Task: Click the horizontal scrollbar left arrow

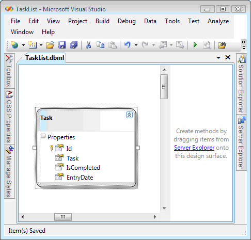Action: pyautogui.click(x=23, y=217)
